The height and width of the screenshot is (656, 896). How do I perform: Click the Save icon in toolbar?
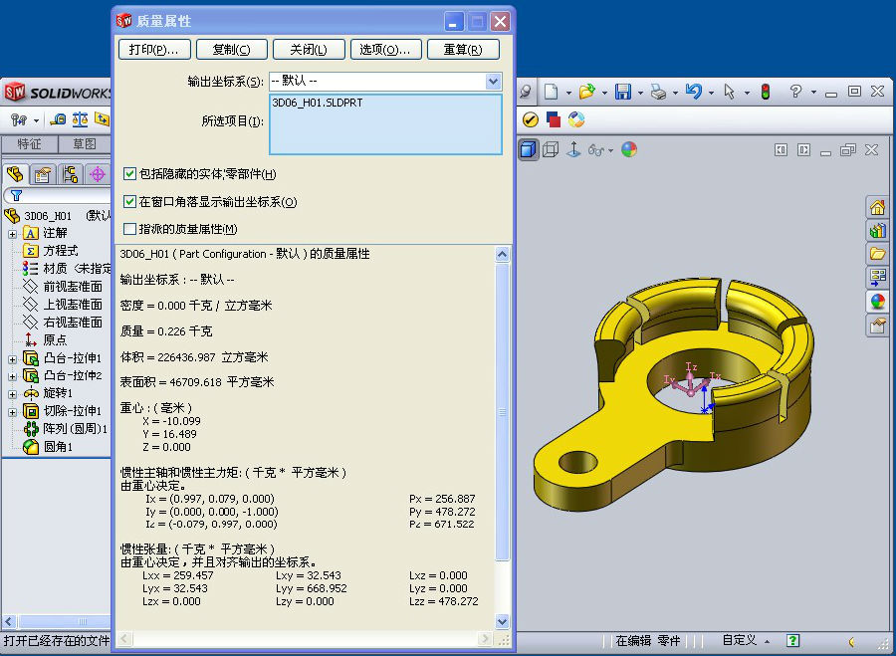(x=623, y=92)
